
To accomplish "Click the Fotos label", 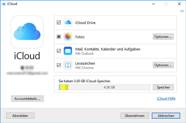I will click(x=80, y=37).
